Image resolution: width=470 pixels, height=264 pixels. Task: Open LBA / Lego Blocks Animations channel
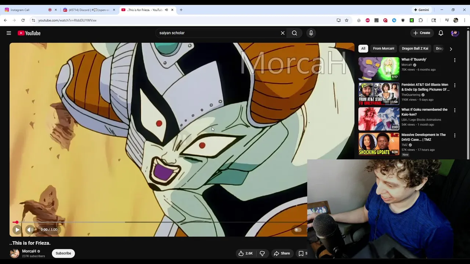[x=421, y=120]
